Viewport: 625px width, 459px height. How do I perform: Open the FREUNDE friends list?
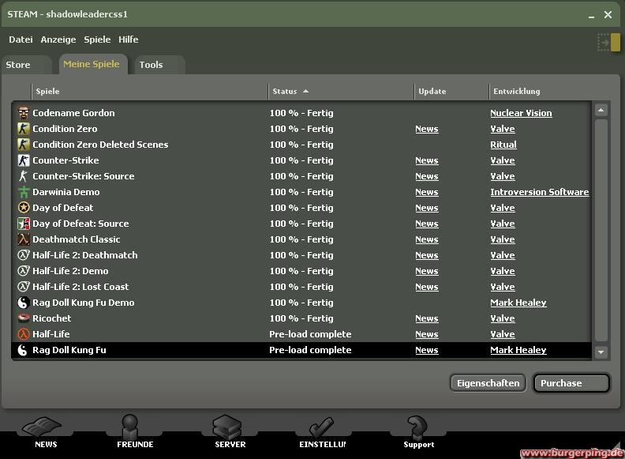coord(135,432)
